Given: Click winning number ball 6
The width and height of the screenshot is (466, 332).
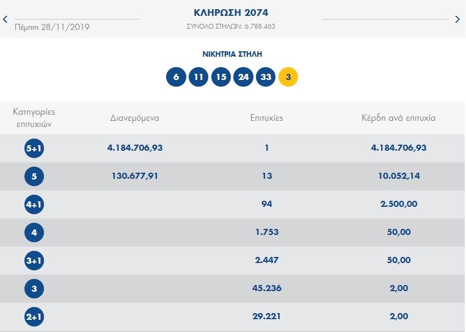Looking at the screenshot, I should tap(176, 78).
